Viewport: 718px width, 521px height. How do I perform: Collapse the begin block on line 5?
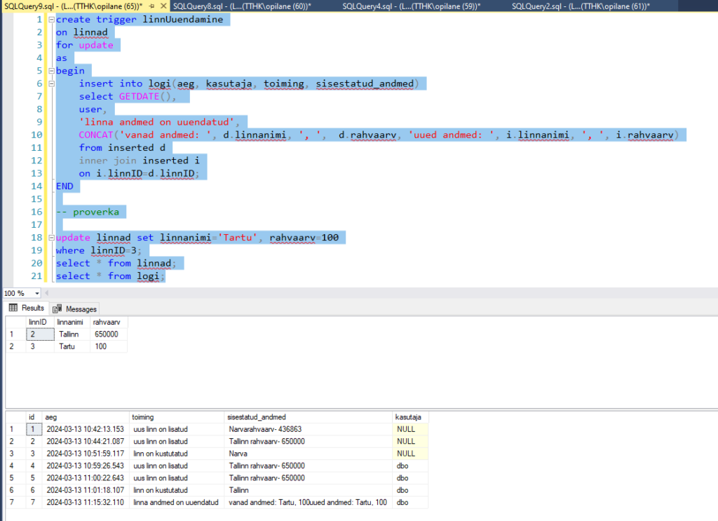[x=52, y=71]
